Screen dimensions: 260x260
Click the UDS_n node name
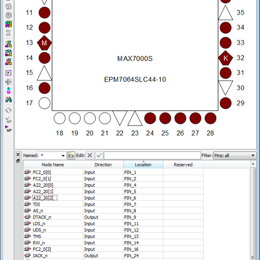[x=39, y=230]
